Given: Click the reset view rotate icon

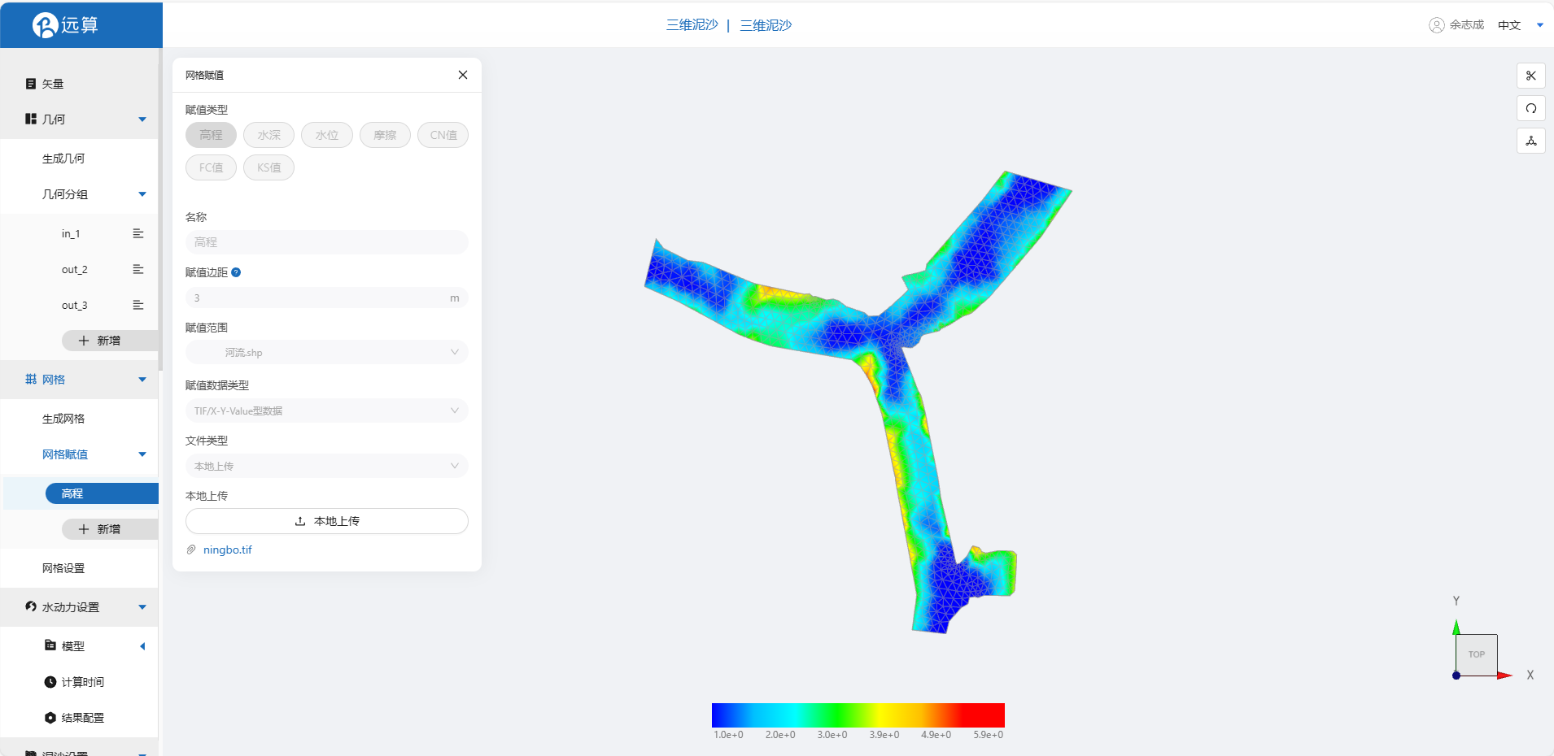Looking at the screenshot, I should tap(1531, 108).
